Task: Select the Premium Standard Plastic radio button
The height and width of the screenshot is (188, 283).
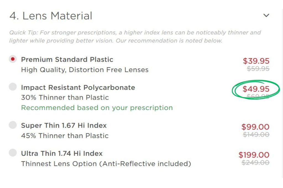Action: [13, 59]
